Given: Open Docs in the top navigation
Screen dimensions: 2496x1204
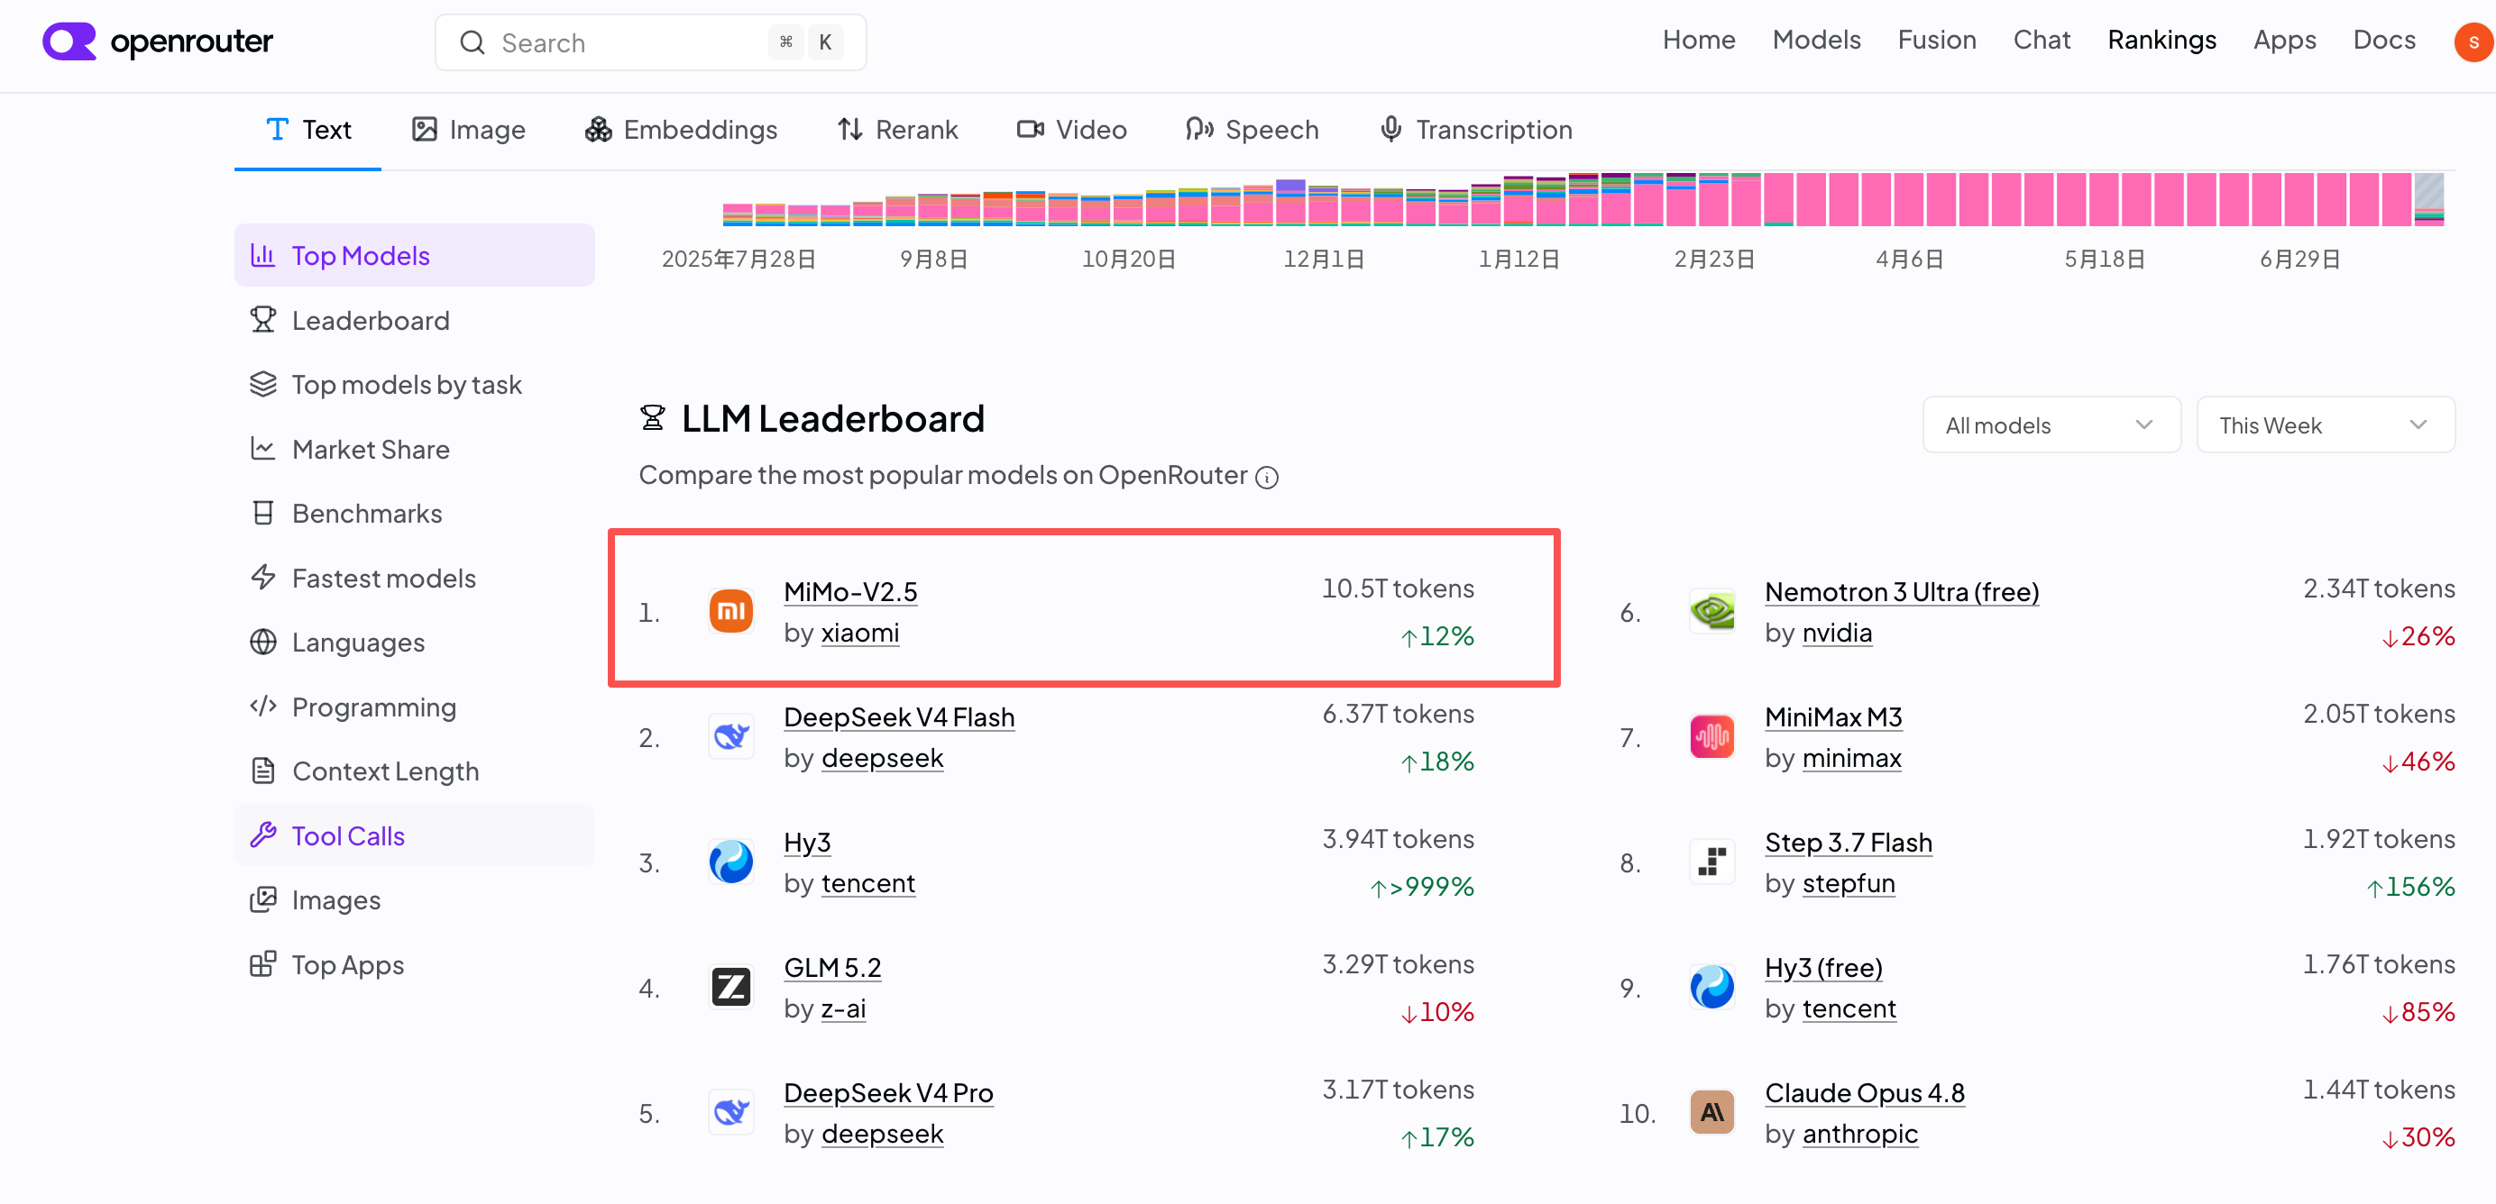Looking at the screenshot, I should tap(2383, 40).
